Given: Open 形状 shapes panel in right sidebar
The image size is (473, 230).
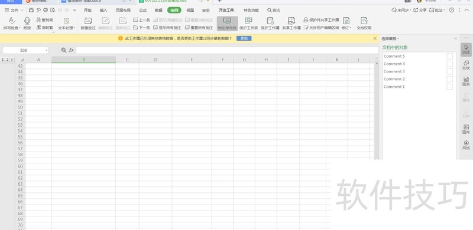Looking at the screenshot, I should (x=466, y=65).
